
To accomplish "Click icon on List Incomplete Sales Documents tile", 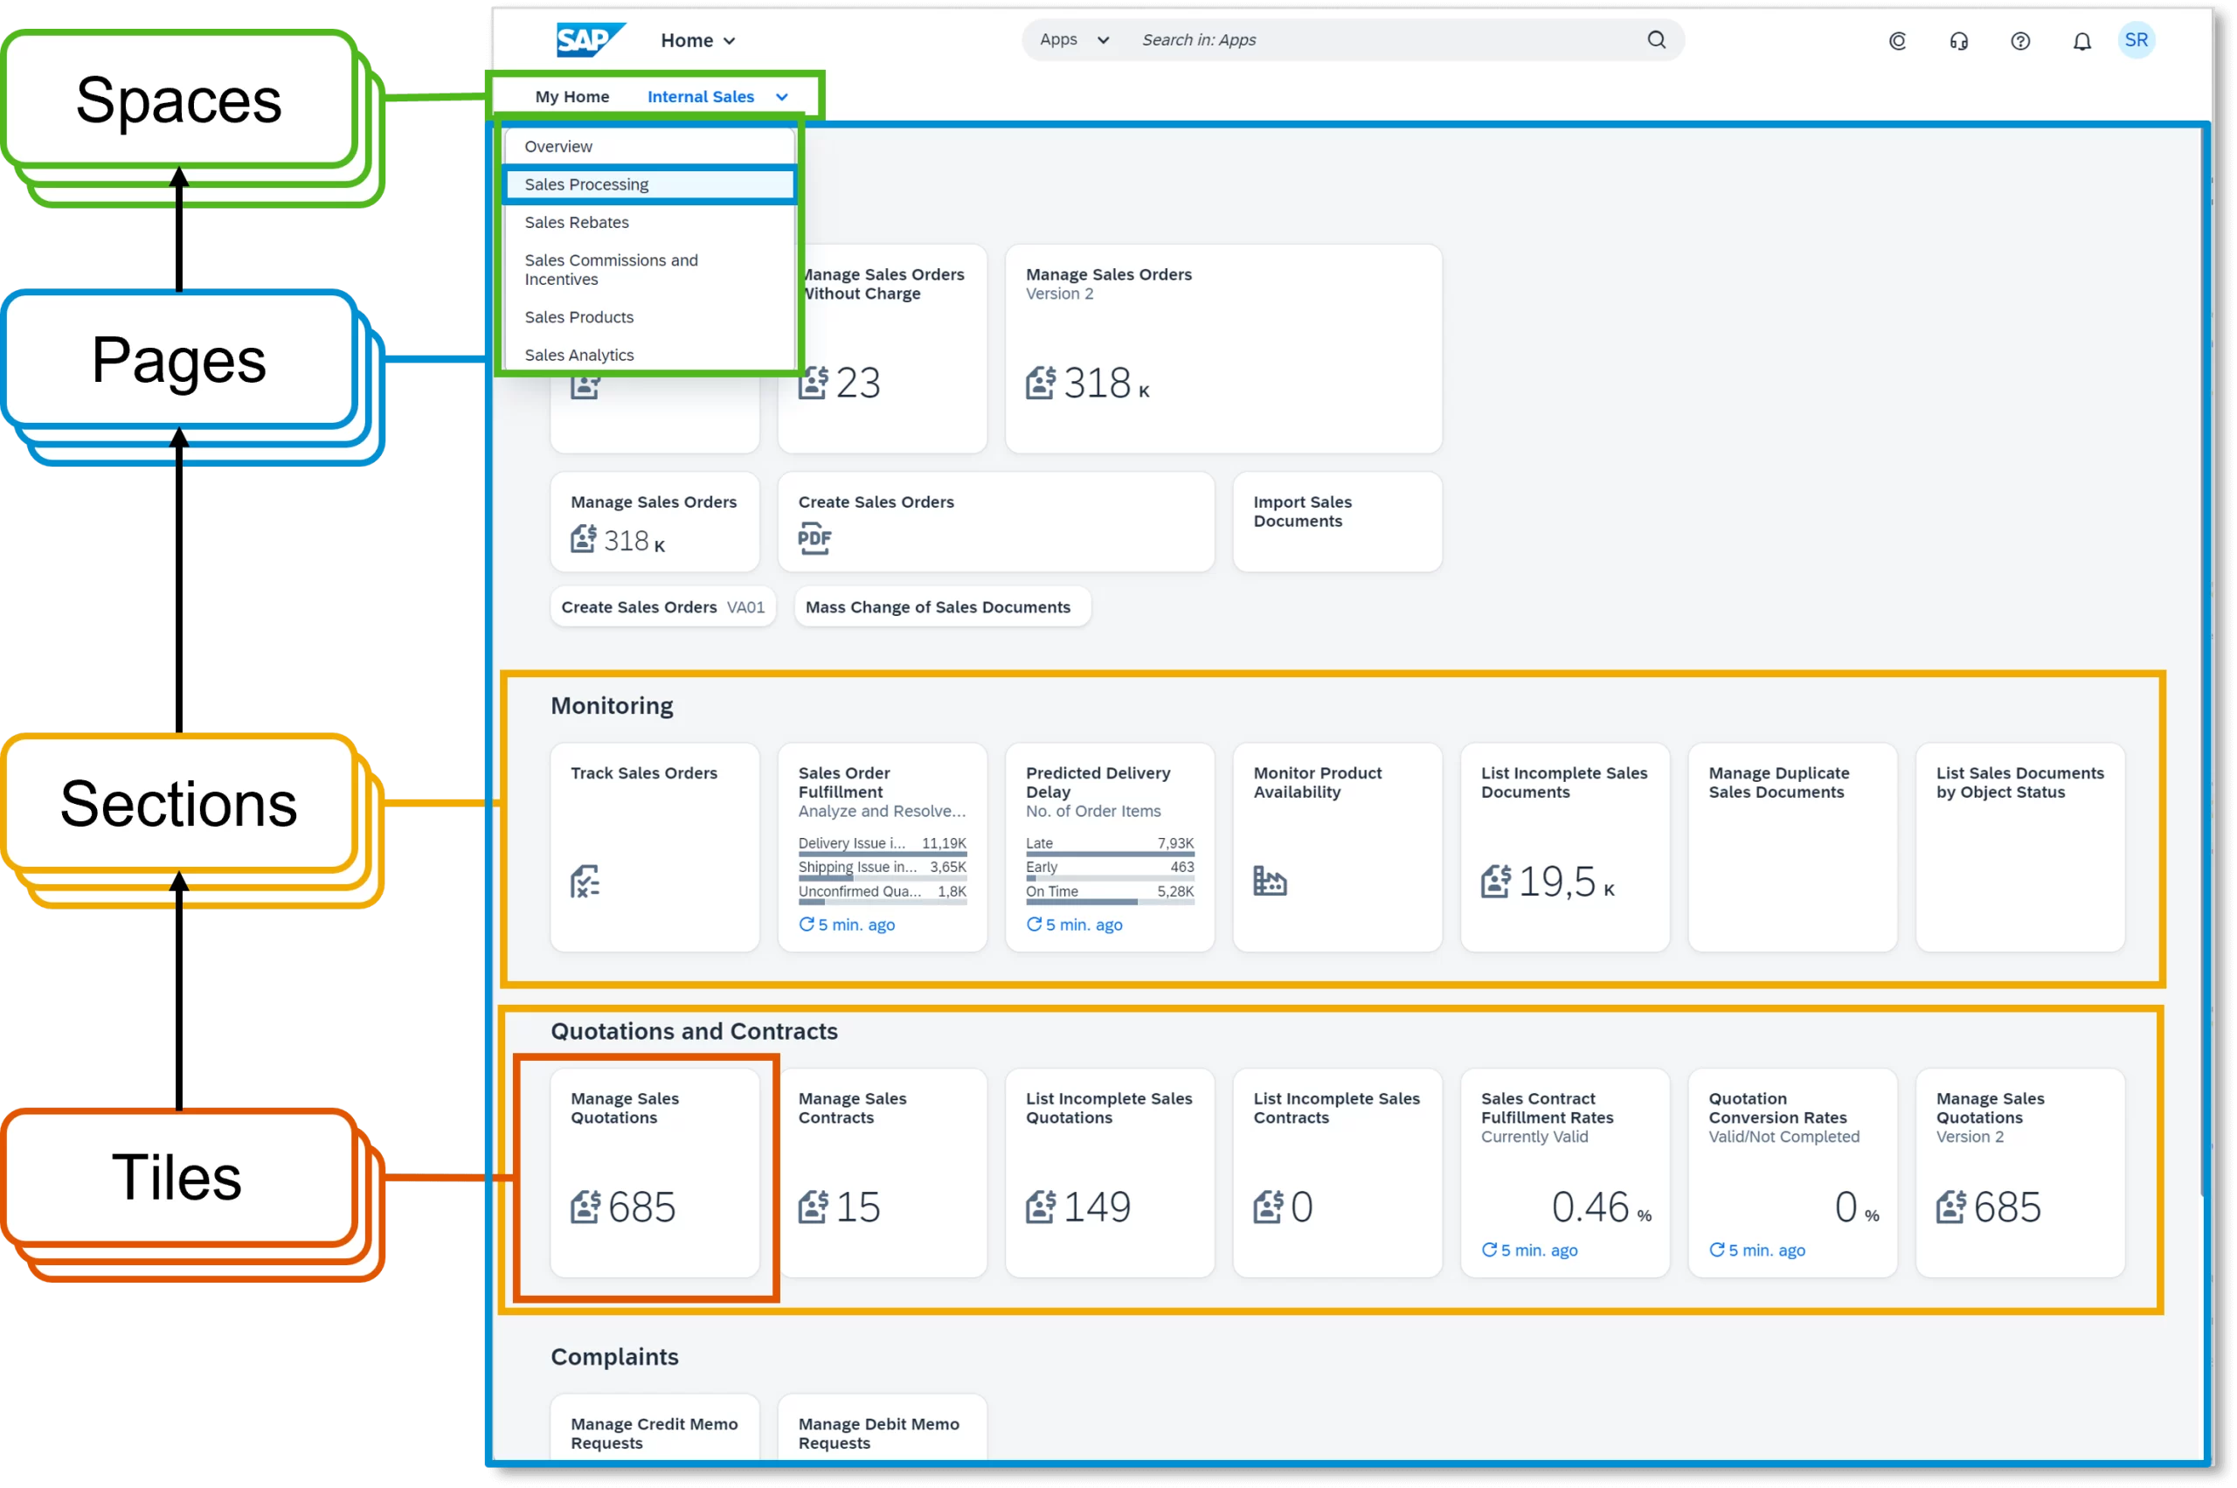I will click(1496, 882).
